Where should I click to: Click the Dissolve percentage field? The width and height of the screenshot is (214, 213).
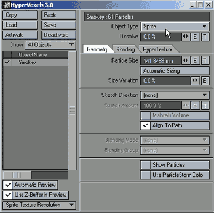point(161,37)
